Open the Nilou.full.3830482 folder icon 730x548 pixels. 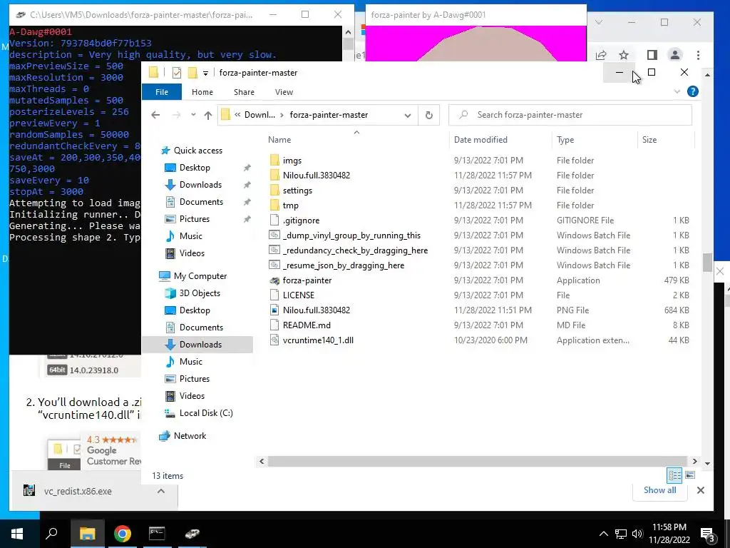(x=274, y=176)
